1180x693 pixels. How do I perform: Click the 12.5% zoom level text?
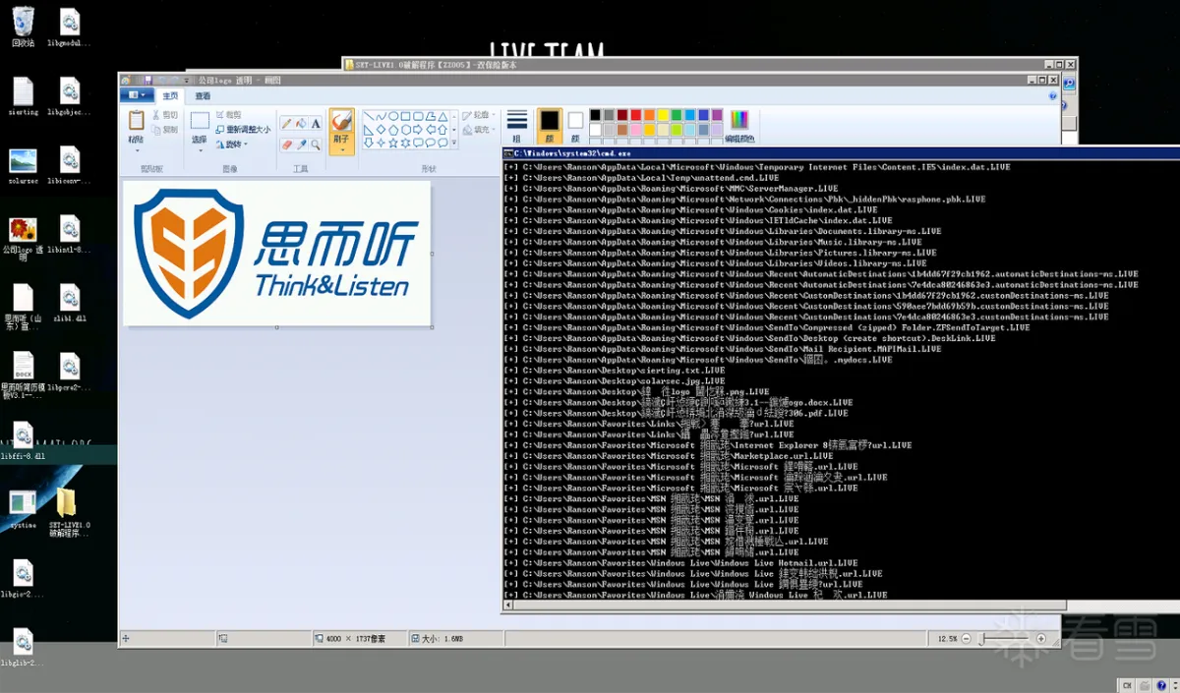coord(947,638)
